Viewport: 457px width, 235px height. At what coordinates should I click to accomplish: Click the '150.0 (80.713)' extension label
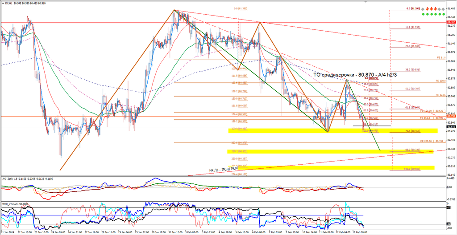(x=240, y=99)
